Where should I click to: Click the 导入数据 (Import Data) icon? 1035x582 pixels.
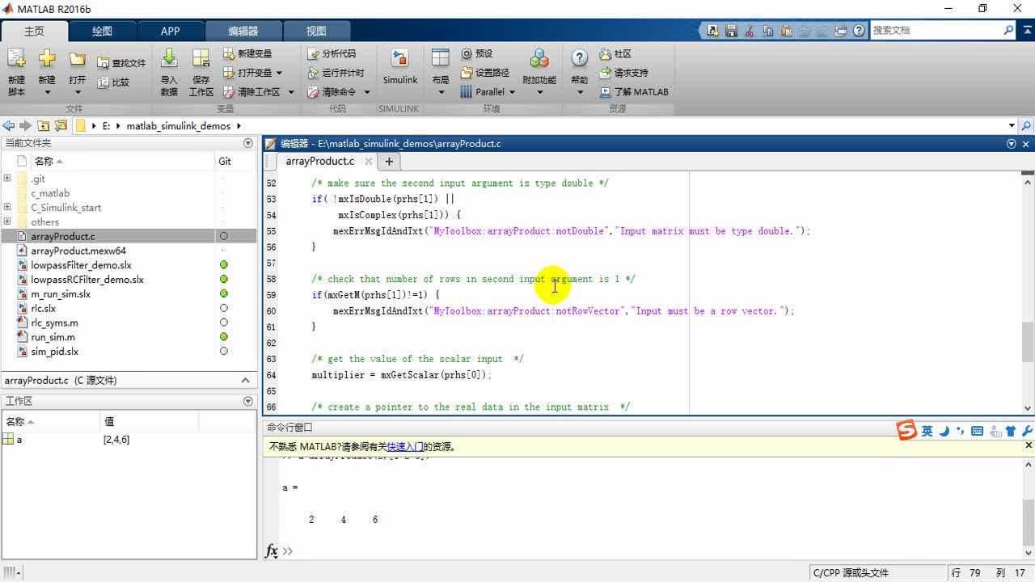(x=167, y=66)
